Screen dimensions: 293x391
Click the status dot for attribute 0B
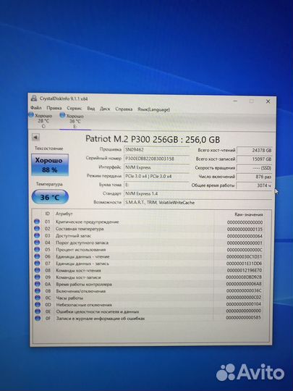(38, 291)
